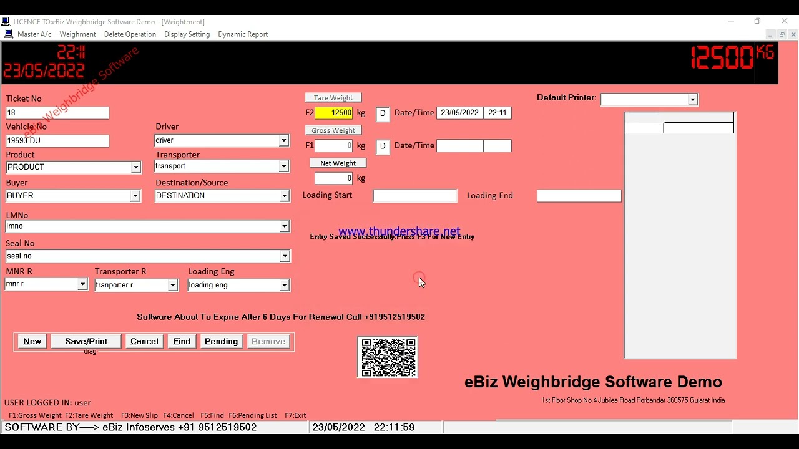Open the Weighment menu
This screenshot has height=449, width=799.
click(77, 34)
